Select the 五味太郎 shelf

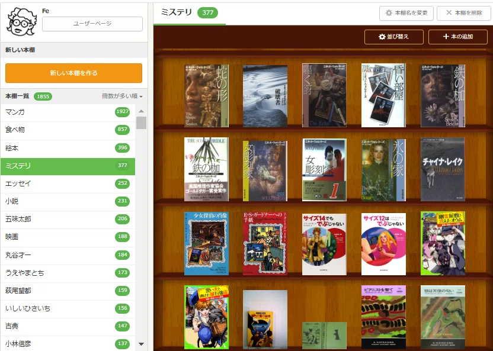point(68,219)
